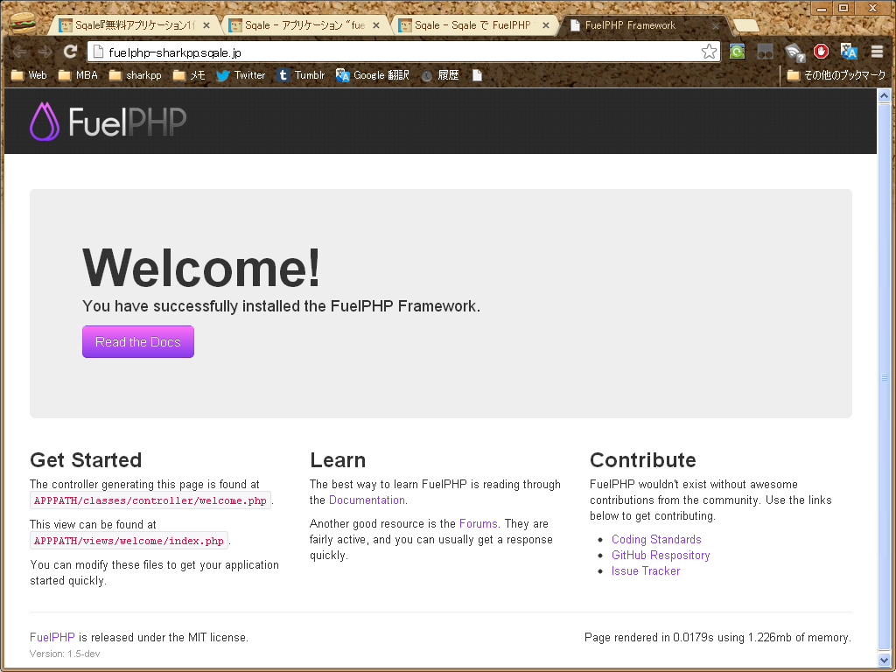Screen dimensions: 896x672
Task: Click the page icon in the address bar
Action: click(98, 52)
